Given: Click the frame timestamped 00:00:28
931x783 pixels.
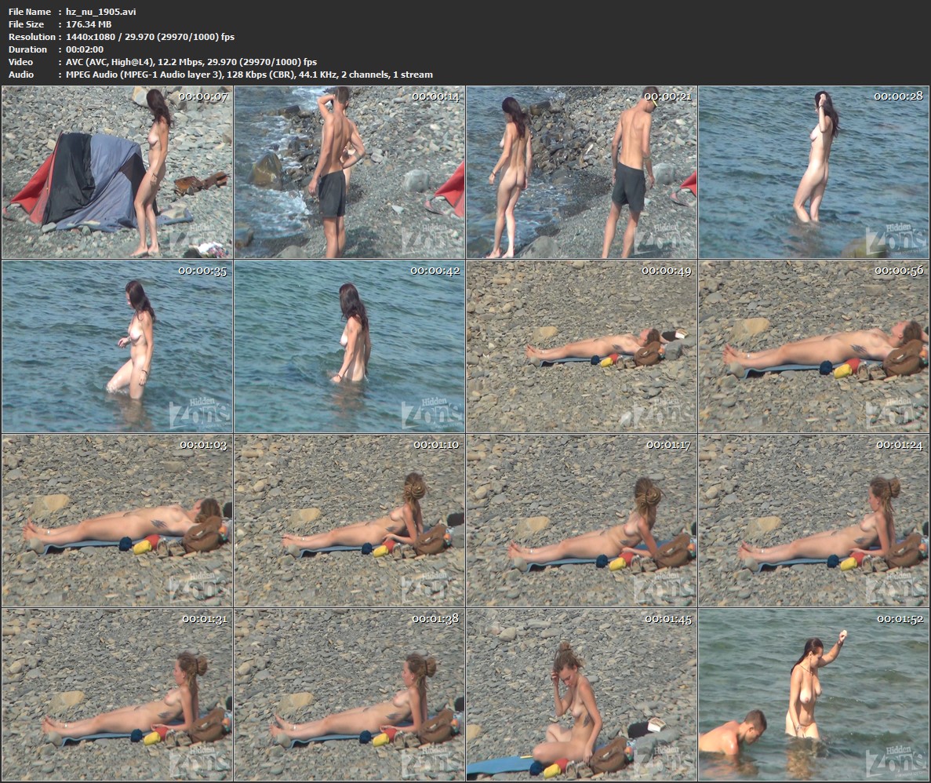Looking at the screenshot, I should coord(813,173).
